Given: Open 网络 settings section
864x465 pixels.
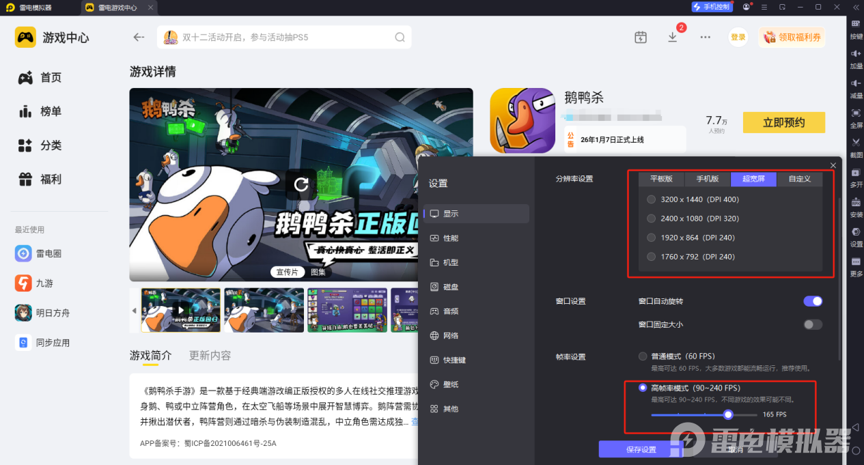Looking at the screenshot, I should [476, 336].
